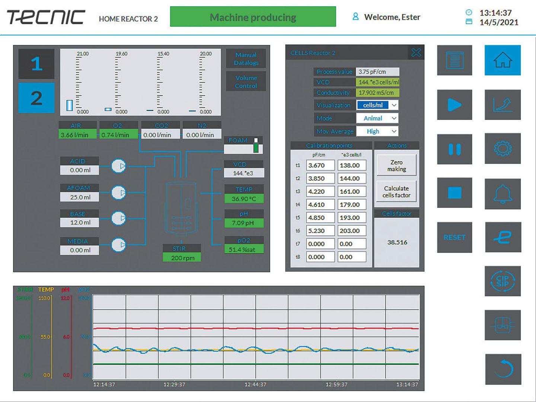This screenshot has height=402, width=536.
Task: Click the RESET button
Action: (454, 237)
